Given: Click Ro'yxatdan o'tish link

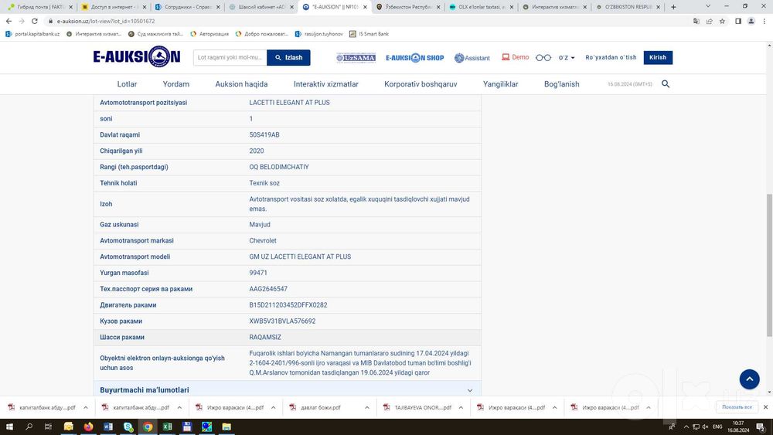Looking at the screenshot, I should click(611, 57).
